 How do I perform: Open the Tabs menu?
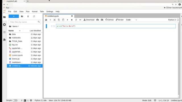point(42,12)
